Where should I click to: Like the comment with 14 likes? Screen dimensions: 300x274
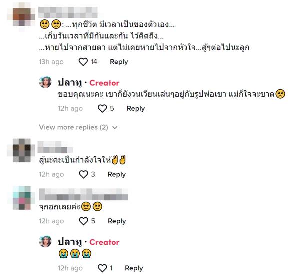point(83,62)
